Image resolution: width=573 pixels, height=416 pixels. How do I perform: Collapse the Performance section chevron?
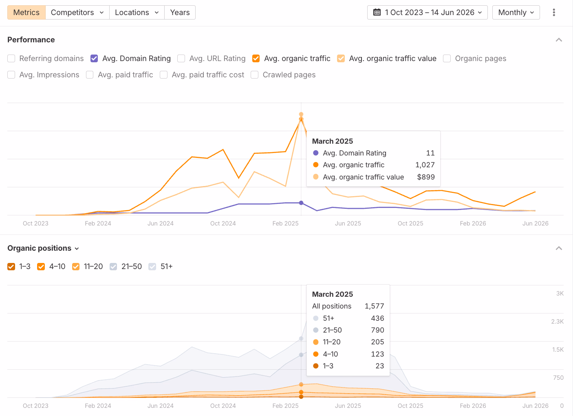(x=559, y=40)
